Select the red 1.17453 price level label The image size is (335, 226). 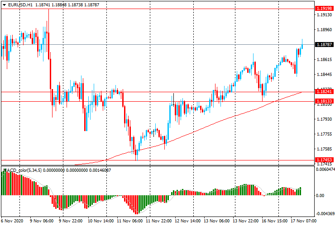pos(324,160)
